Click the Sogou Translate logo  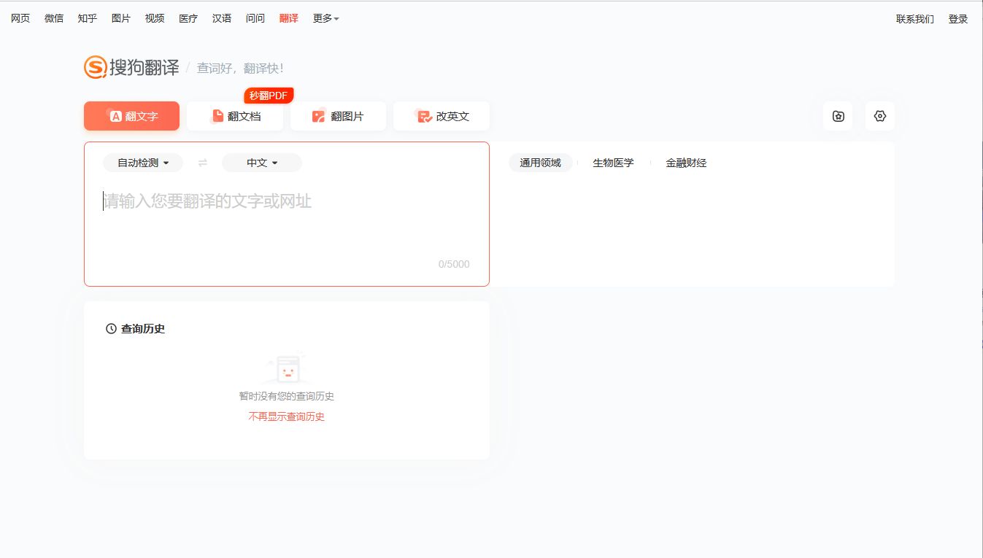(131, 68)
